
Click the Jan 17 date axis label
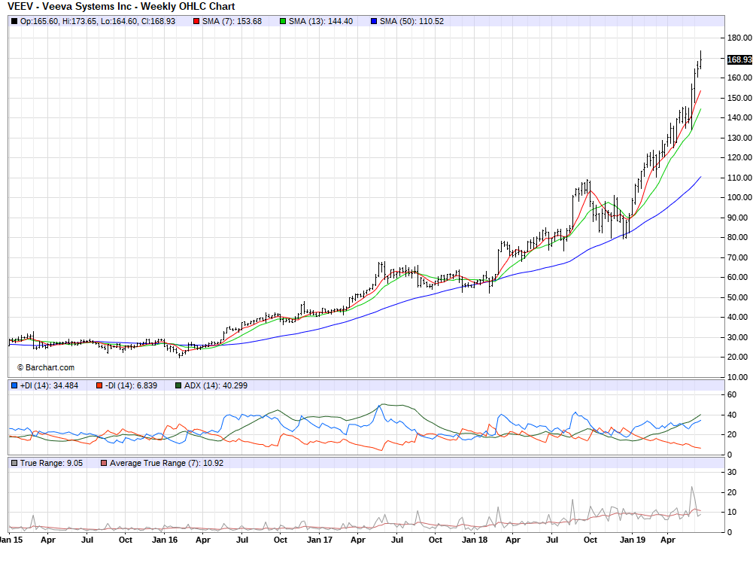pos(320,540)
